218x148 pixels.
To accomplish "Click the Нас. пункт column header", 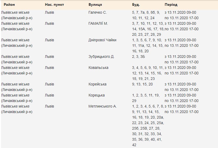I will tap(54, 5).
